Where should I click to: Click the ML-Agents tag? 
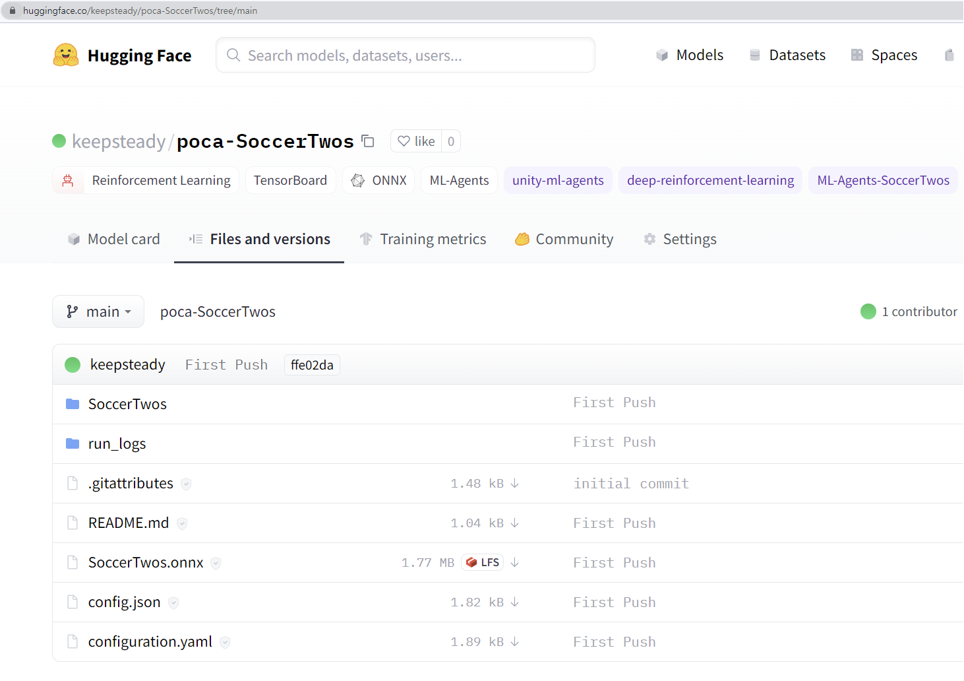(460, 180)
